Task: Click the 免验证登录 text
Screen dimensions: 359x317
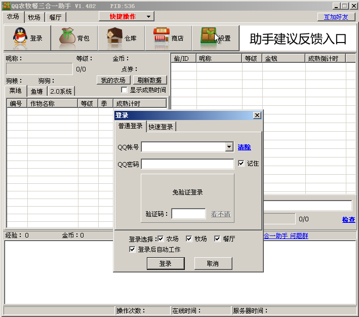Action: click(x=187, y=192)
